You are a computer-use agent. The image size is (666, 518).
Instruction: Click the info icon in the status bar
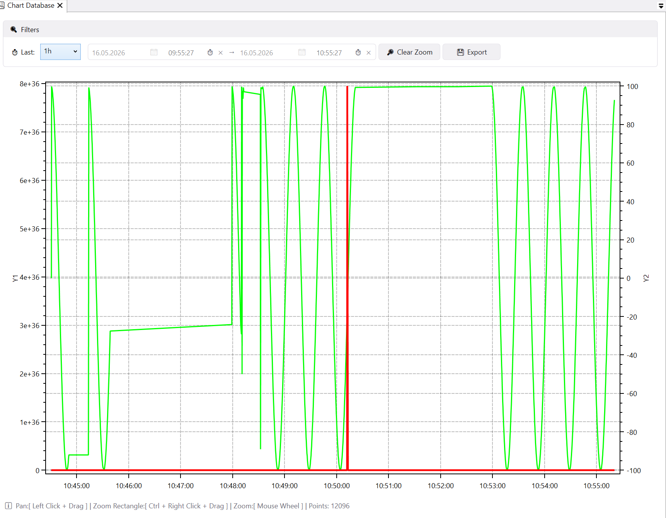8,506
